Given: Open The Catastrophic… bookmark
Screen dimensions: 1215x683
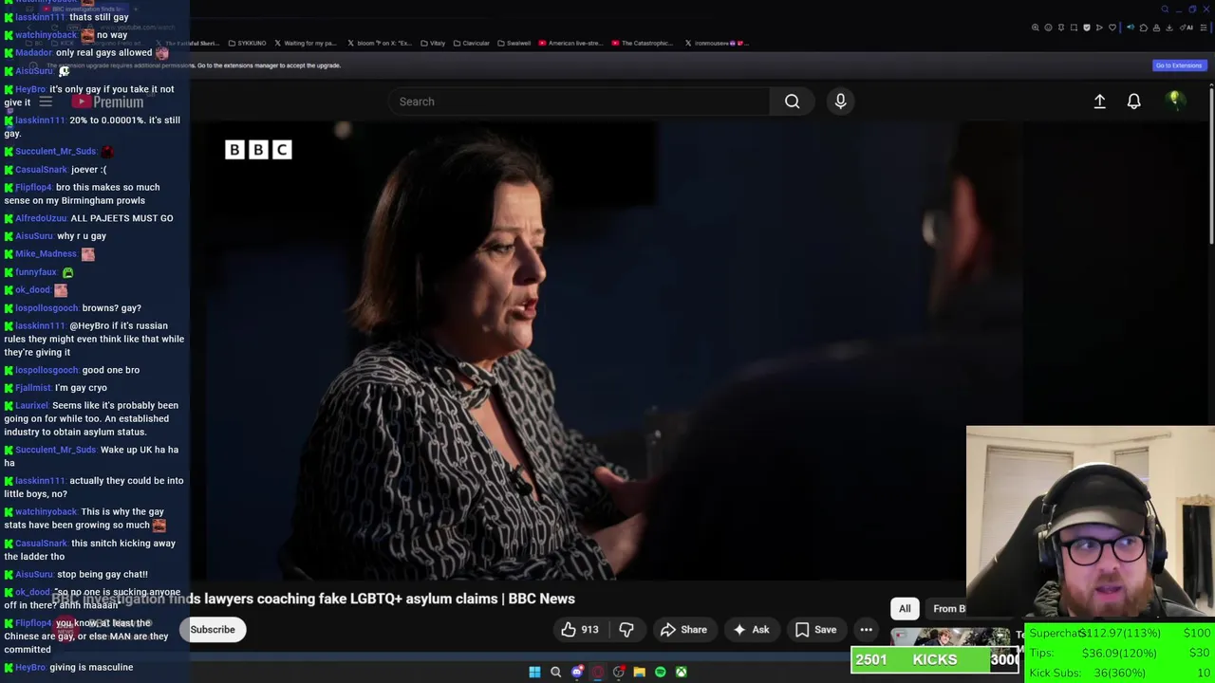Looking at the screenshot, I should [643, 43].
